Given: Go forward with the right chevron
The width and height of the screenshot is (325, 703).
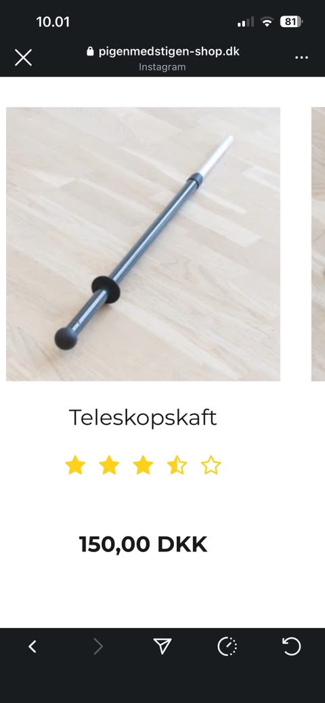Looking at the screenshot, I should pyautogui.click(x=98, y=647).
